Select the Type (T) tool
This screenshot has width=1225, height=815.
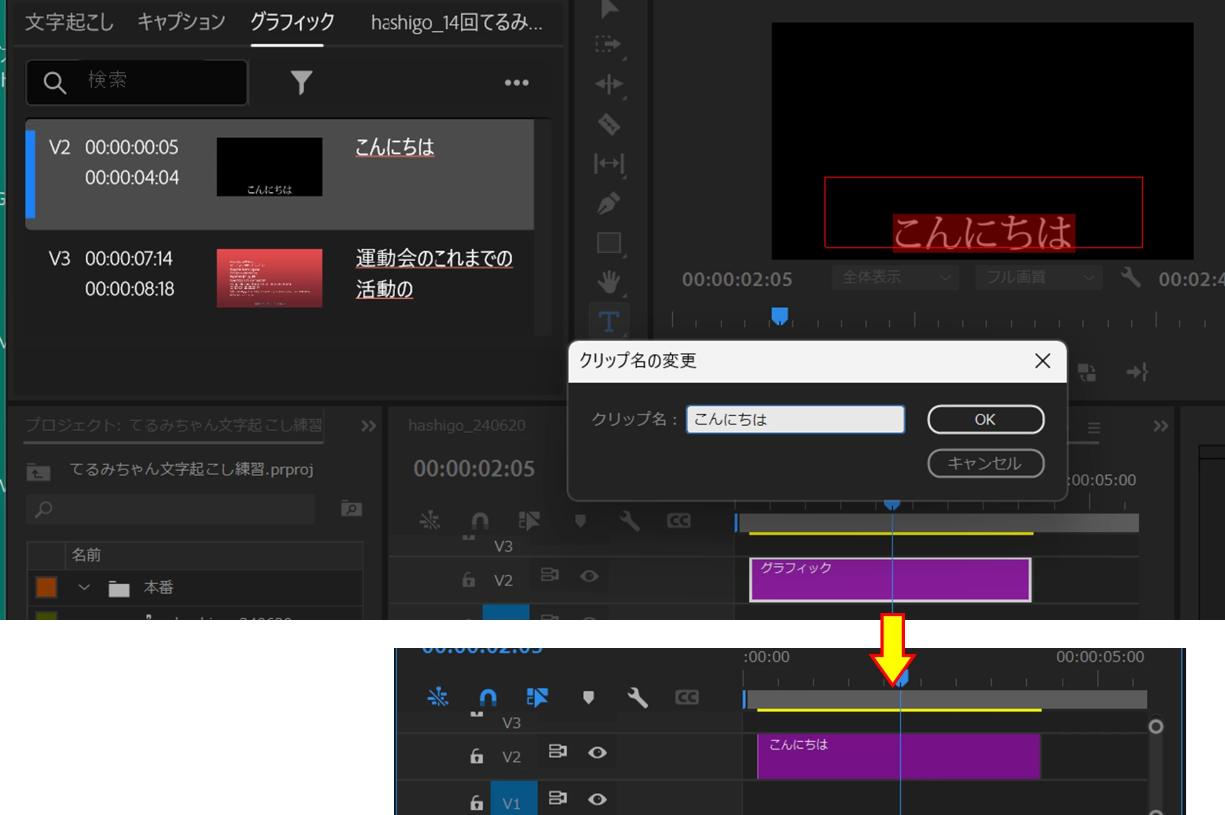[608, 321]
